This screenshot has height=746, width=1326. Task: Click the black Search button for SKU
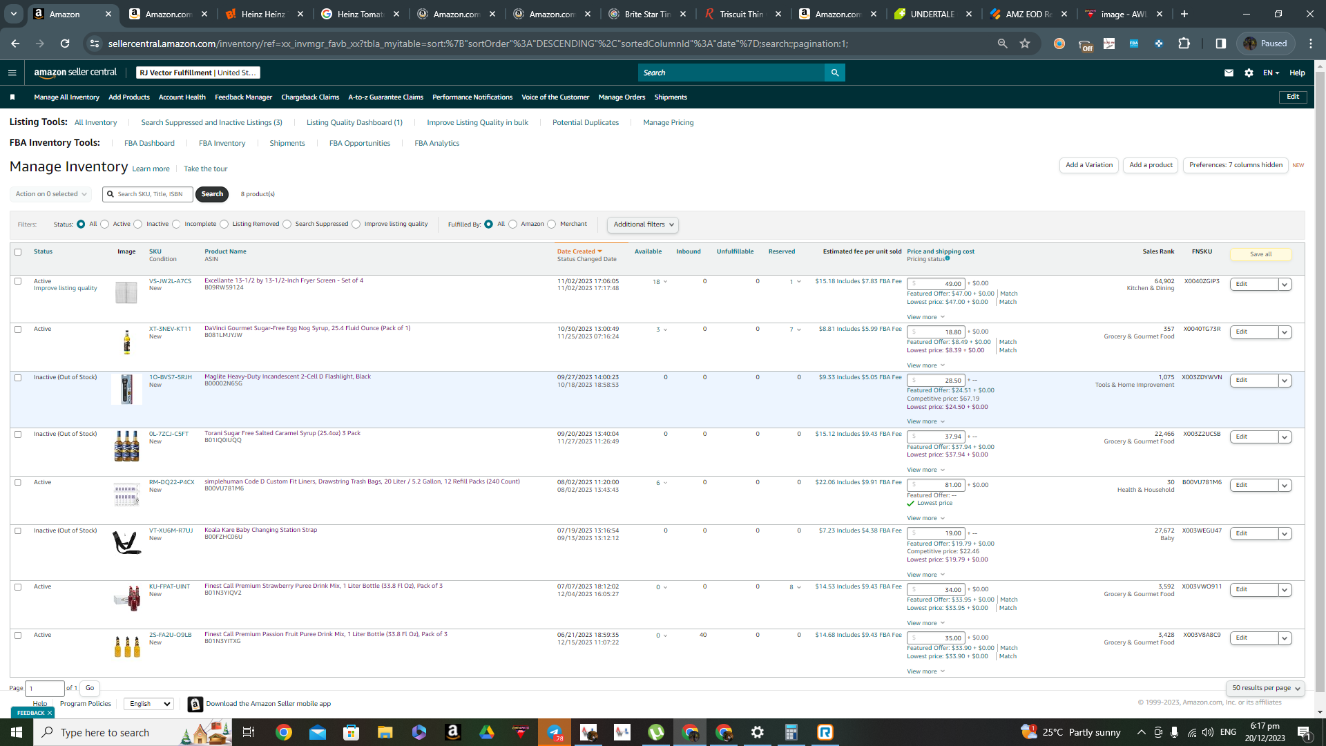click(x=212, y=194)
